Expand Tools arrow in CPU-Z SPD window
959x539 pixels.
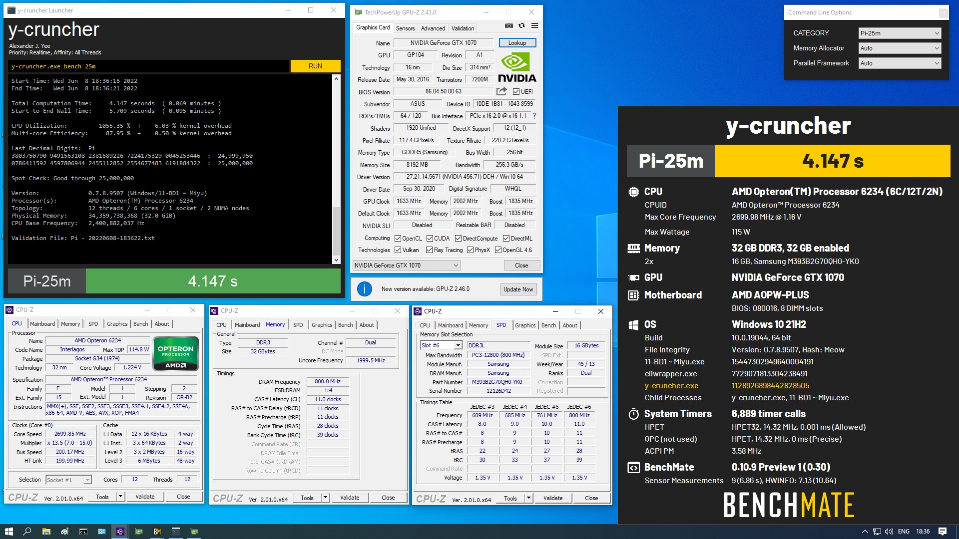pos(528,498)
